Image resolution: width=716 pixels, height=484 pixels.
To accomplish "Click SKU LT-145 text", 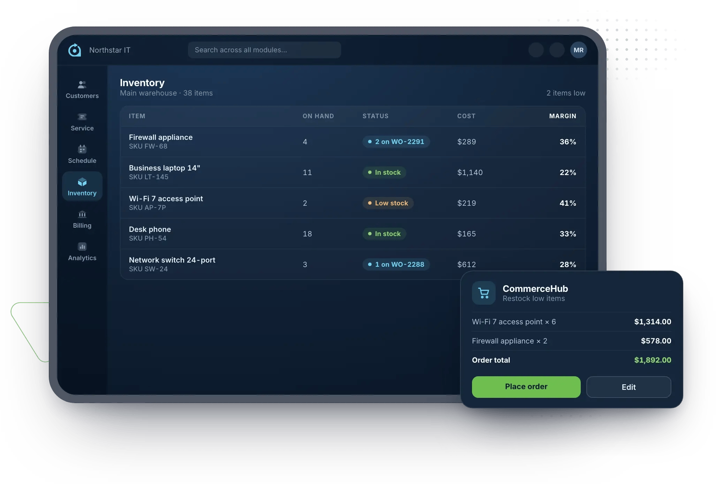I will (x=148, y=177).
